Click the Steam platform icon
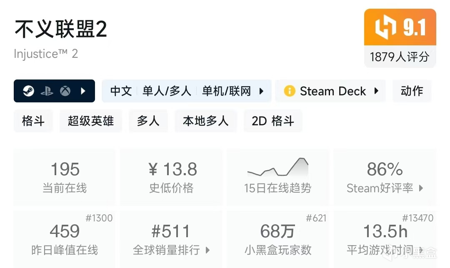 [28, 91]
